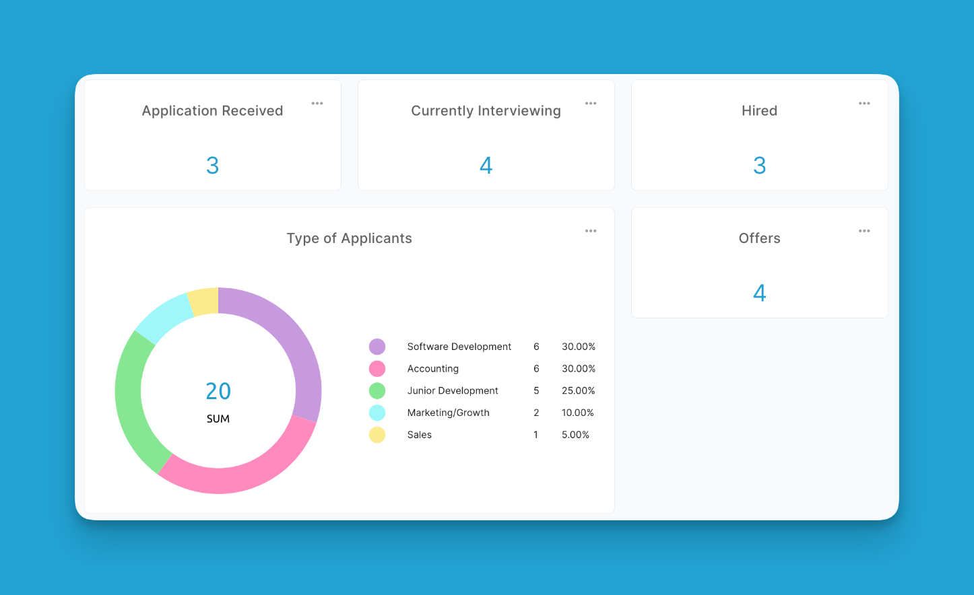Click the 25.00% Junior Development percentage

579,390
